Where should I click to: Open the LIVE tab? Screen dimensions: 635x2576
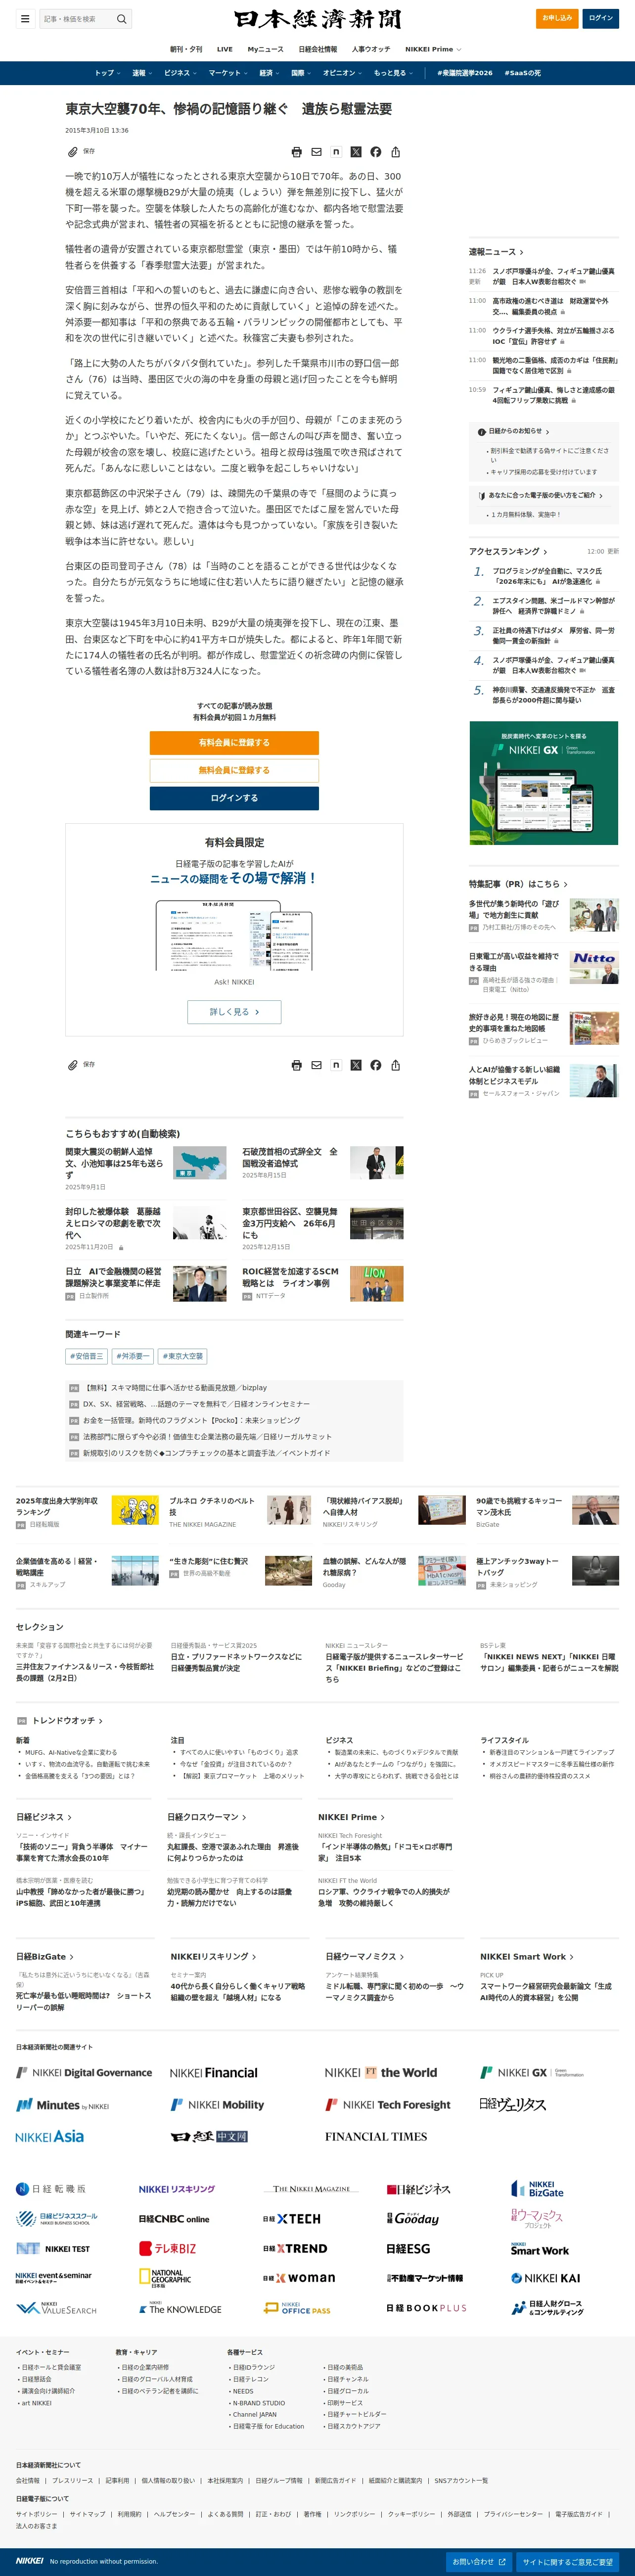pyautogui.click(x=225, y=49)
